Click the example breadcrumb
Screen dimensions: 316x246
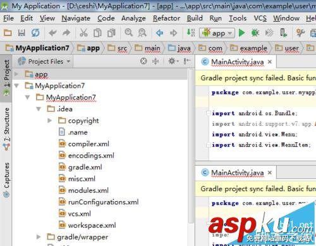248,48
